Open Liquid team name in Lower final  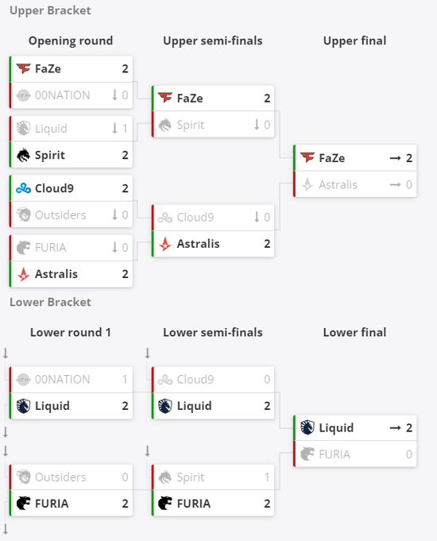pos(336,428)
